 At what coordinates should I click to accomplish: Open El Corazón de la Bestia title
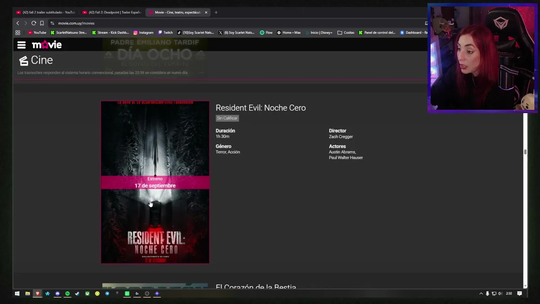pyautogui.click(x=256, y=287)
